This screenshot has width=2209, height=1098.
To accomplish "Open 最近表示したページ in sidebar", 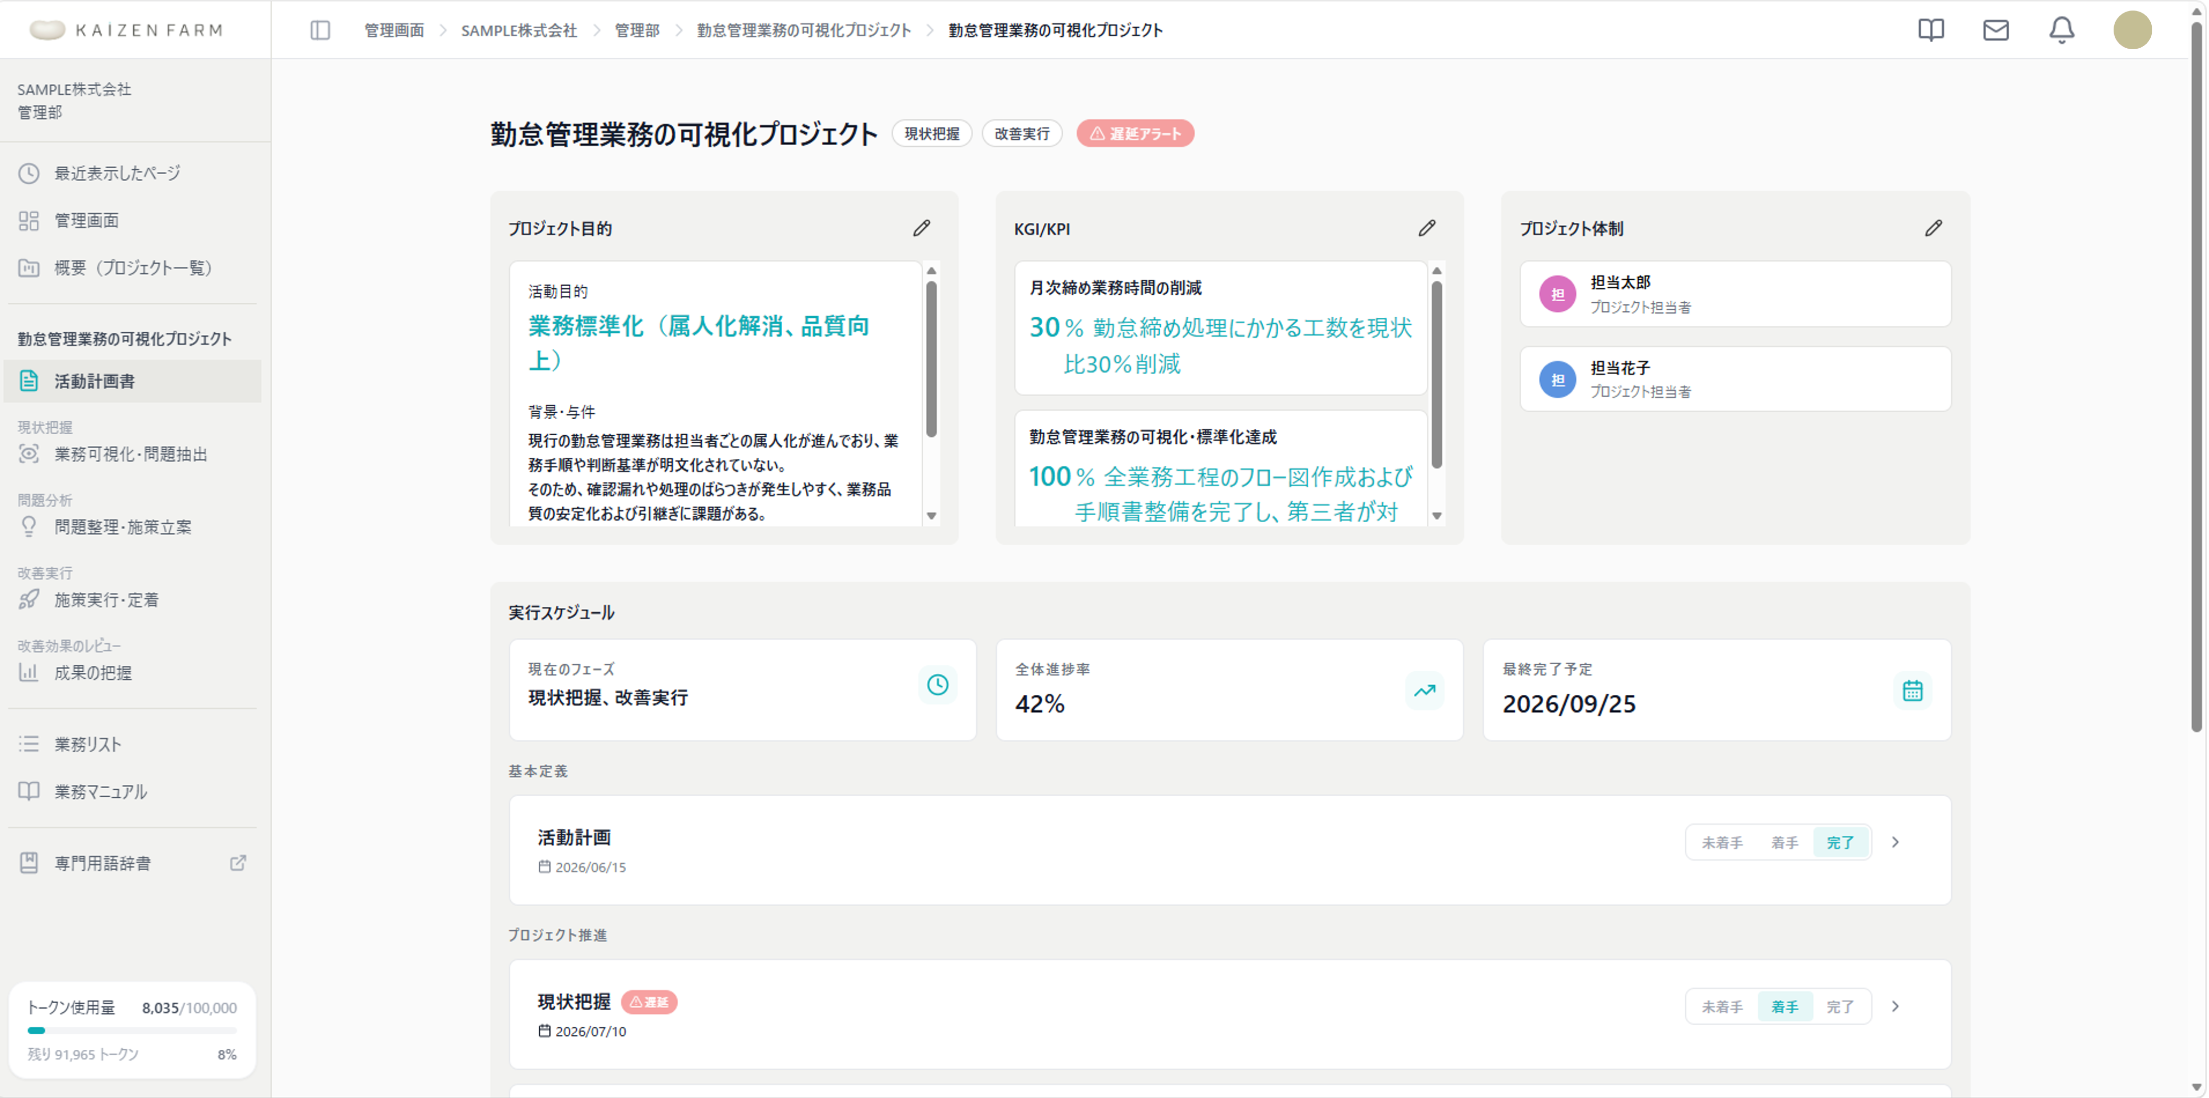I will tap(132, 173).
